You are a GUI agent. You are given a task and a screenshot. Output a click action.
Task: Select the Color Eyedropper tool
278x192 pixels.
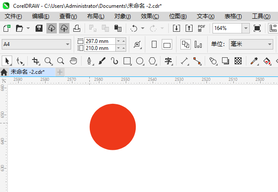click(x=254, y=61)
